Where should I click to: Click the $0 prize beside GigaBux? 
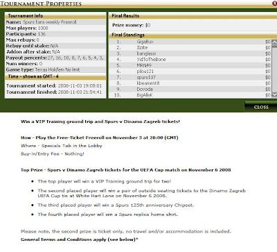[267, 42]
